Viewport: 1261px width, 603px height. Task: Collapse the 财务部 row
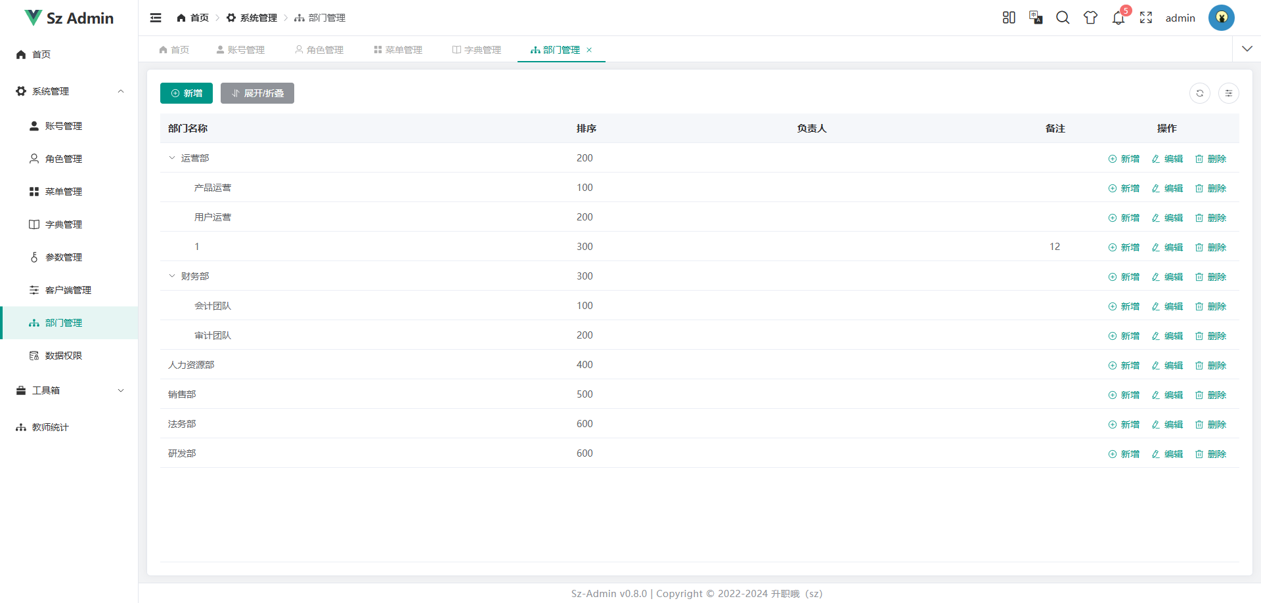click(x=172, y=276)
